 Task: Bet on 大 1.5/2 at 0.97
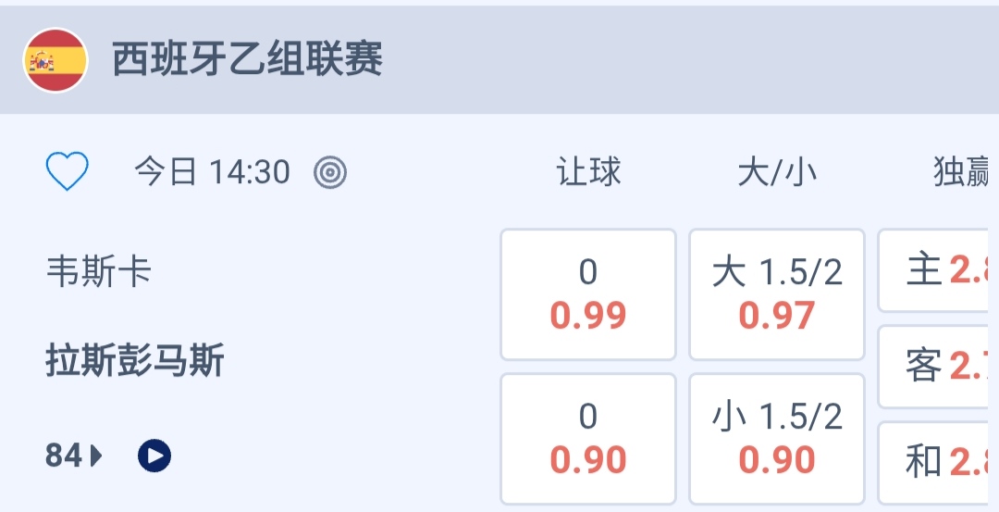(777, 294)
